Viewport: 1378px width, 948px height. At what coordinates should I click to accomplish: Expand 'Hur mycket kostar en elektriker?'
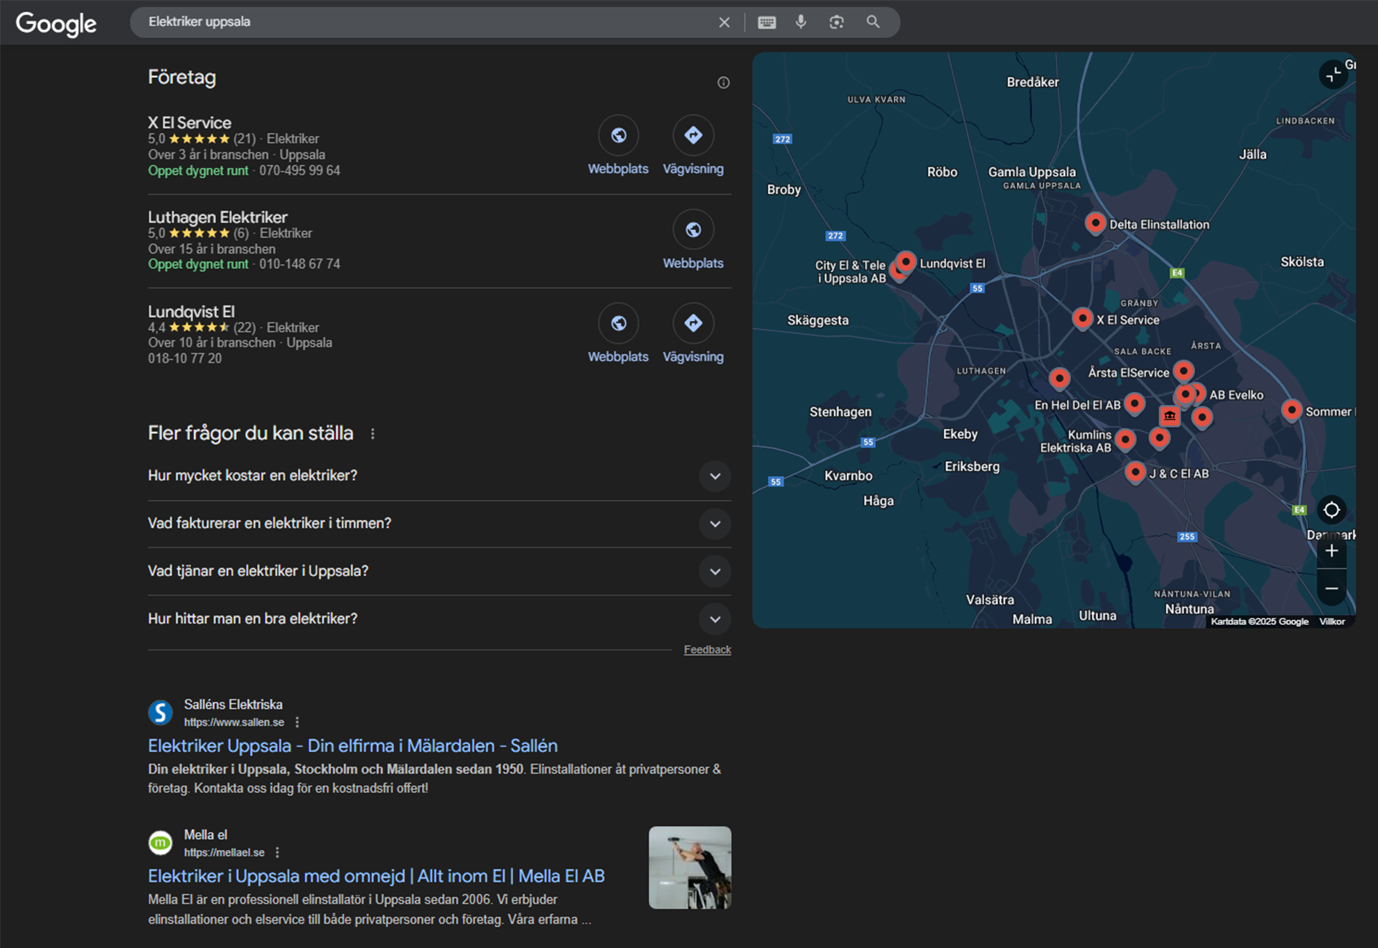pyautogui.click(x=715, y=476)
